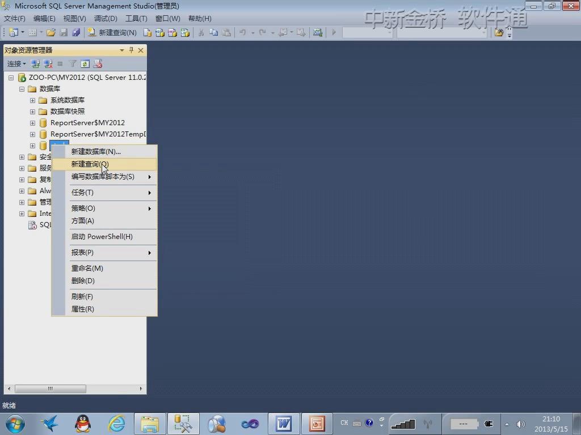Click the XMLA query toolbar icon
581x435 pixels.
click(x=185, y=32)
